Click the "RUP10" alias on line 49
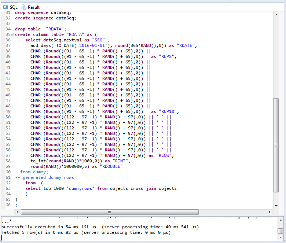Screen dimensions: 286x243 [x=168, y=111]
